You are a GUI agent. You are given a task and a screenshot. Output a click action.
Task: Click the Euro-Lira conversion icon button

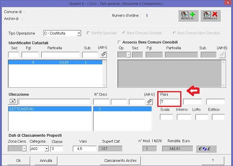coord(206,149)
